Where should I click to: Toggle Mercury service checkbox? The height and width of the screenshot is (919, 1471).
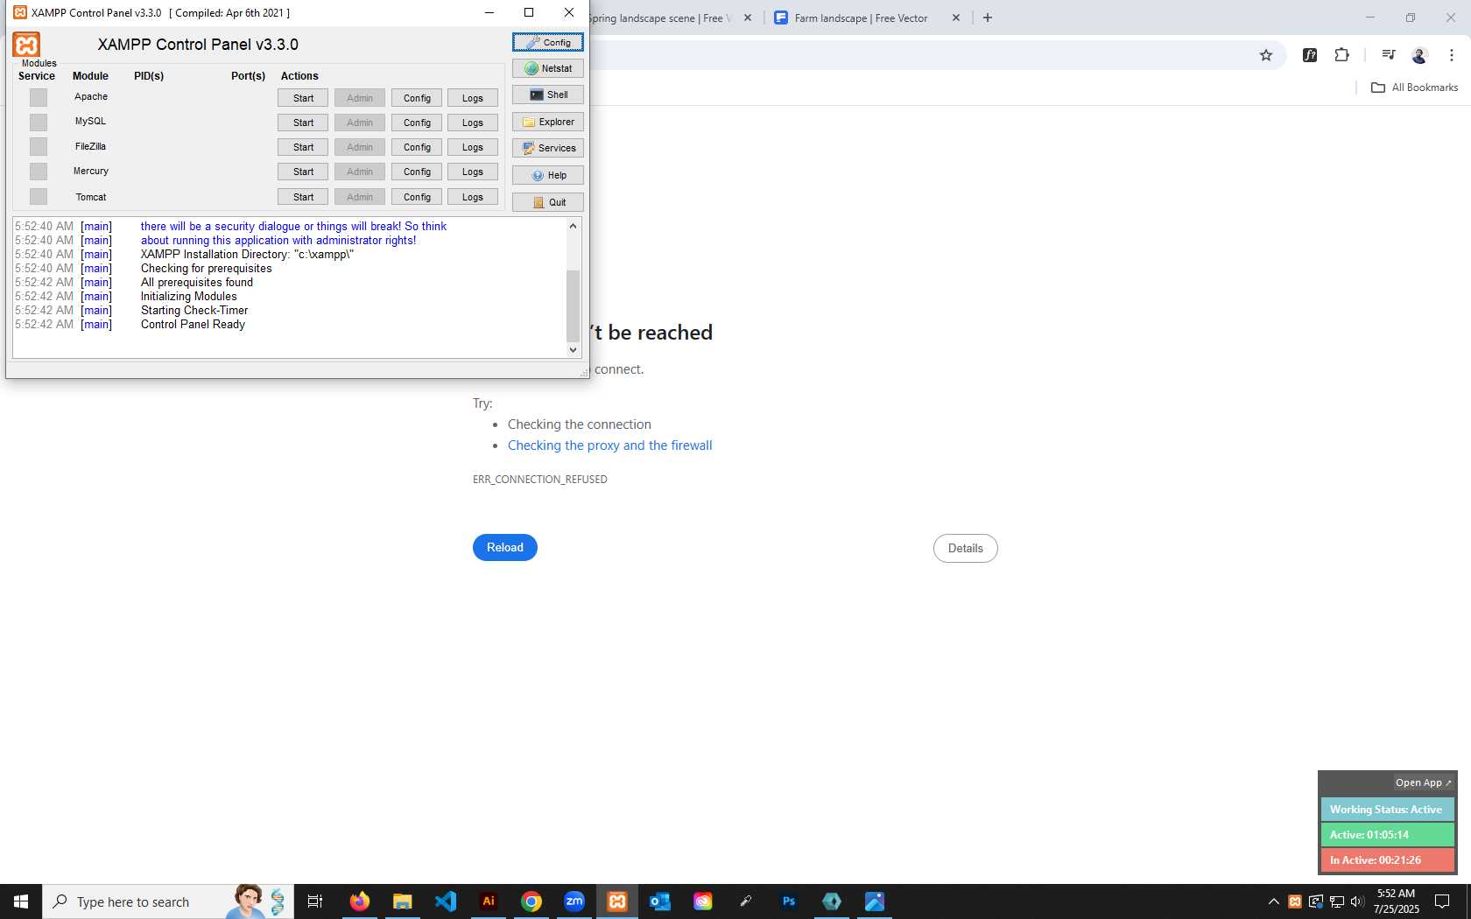click(x=39, y=171)
